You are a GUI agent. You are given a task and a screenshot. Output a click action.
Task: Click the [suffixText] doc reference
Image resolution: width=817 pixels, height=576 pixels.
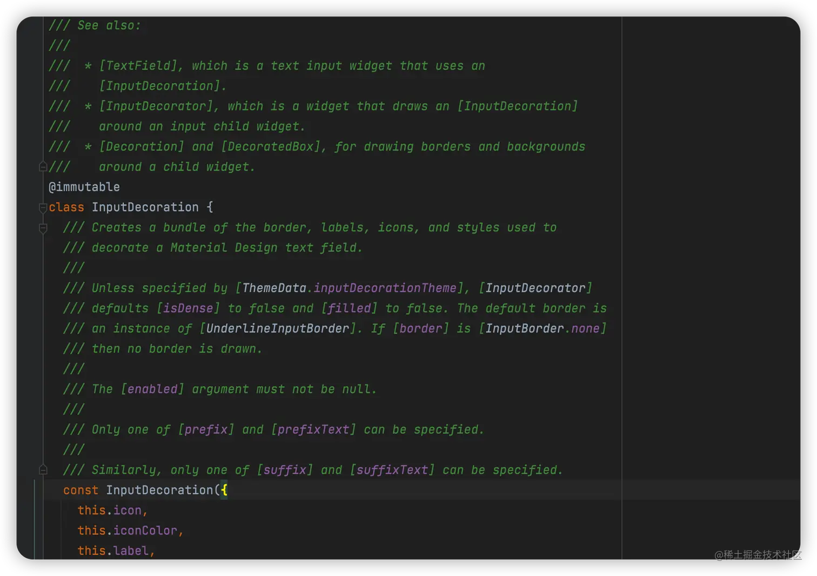pyautogui.click(x=392, y=470)
